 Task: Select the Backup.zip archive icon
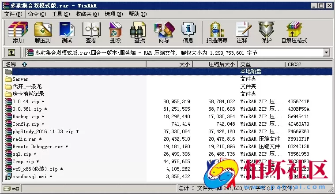[x=8, y=116]
